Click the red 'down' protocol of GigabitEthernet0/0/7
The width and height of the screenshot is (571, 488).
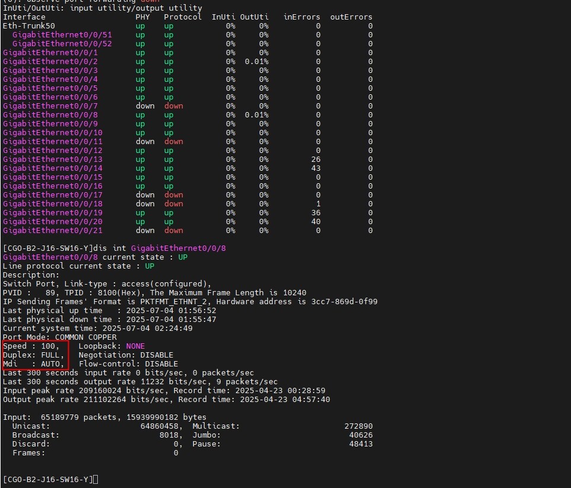(174, 106)
